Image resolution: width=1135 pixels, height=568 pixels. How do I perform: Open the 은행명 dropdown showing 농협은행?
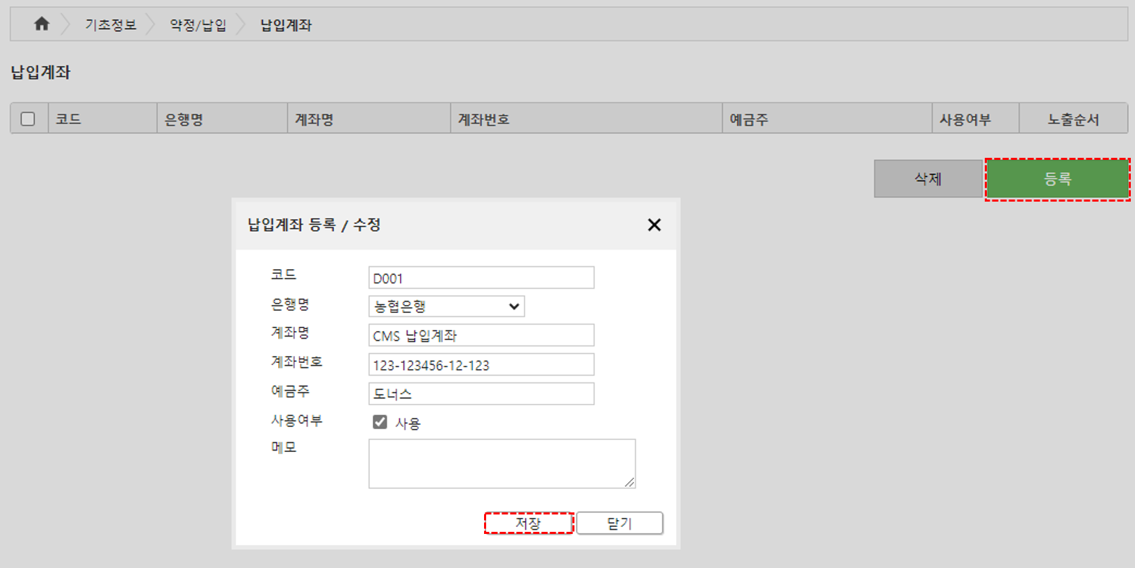446,307
